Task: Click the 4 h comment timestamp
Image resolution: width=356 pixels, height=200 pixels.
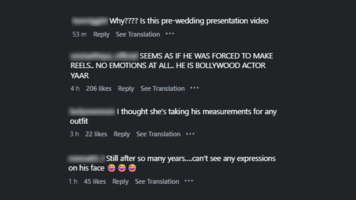Action: [75, 89]
